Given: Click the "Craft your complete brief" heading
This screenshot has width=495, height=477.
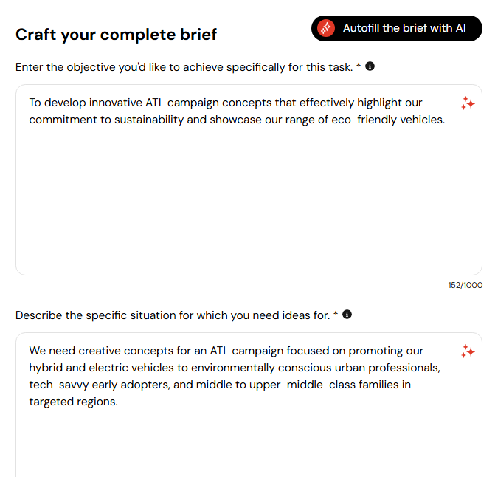Looking at the screenshot, I should coord(116,35).
